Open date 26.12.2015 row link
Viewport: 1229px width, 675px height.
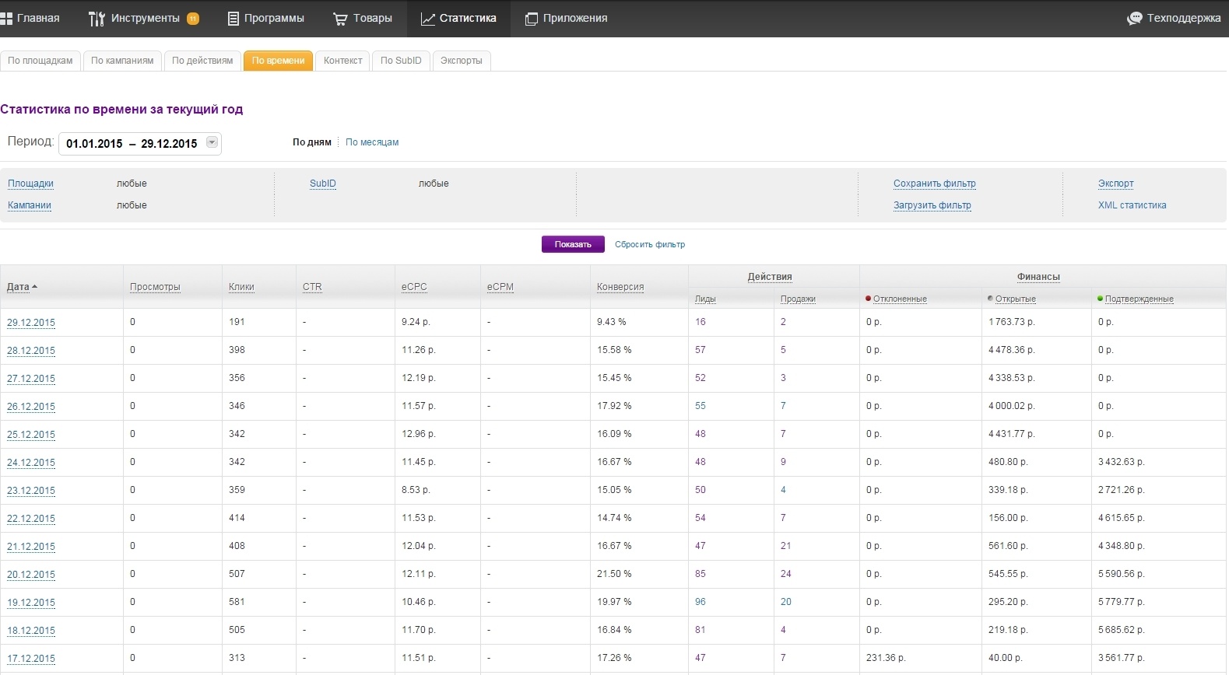(31, 407)
